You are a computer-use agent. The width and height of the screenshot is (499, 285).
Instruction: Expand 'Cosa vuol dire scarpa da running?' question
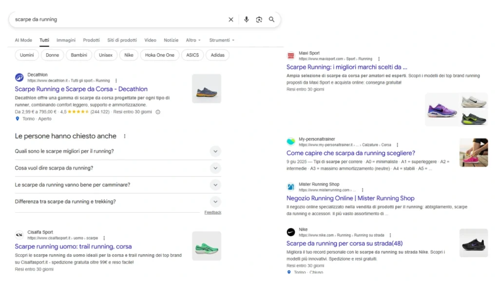215,168
